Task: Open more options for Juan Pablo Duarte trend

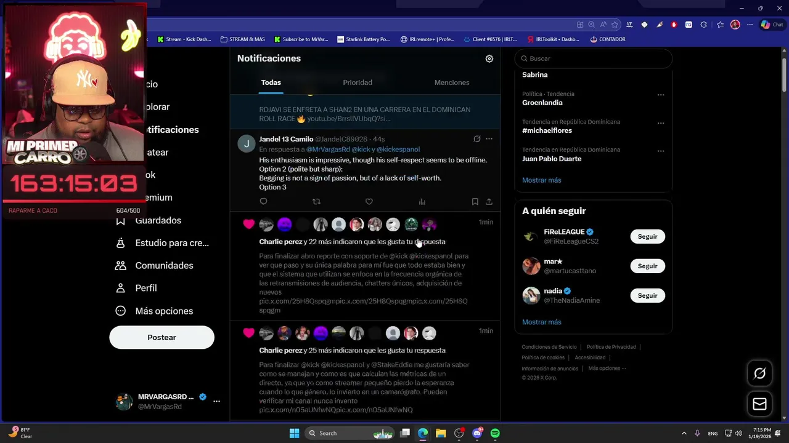Action: [x=661, y=151]
